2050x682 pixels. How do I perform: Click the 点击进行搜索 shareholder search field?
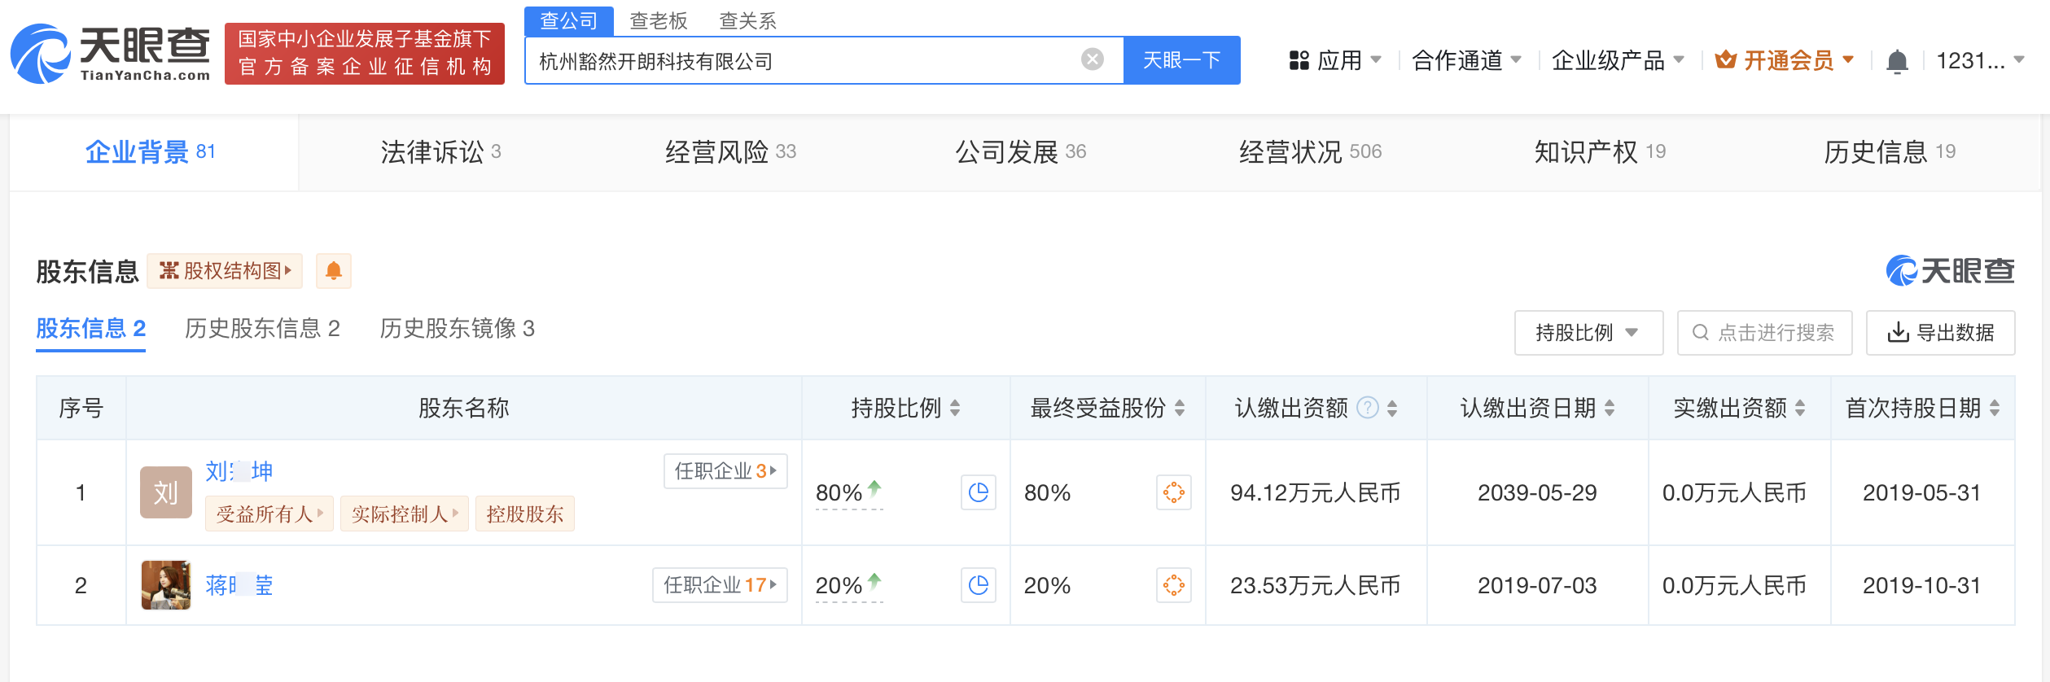click(x=1764, y=333)
